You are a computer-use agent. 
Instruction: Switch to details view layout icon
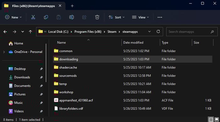[x=211, y=119]
